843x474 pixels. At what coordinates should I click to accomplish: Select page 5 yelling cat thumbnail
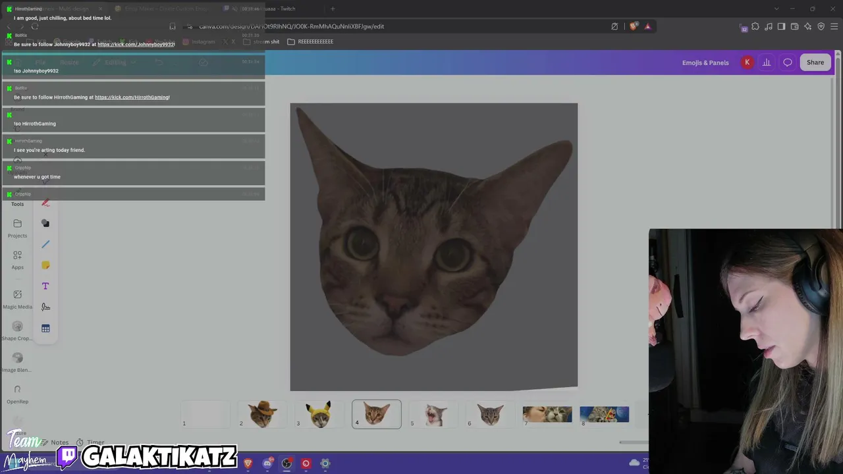(433, 414)
